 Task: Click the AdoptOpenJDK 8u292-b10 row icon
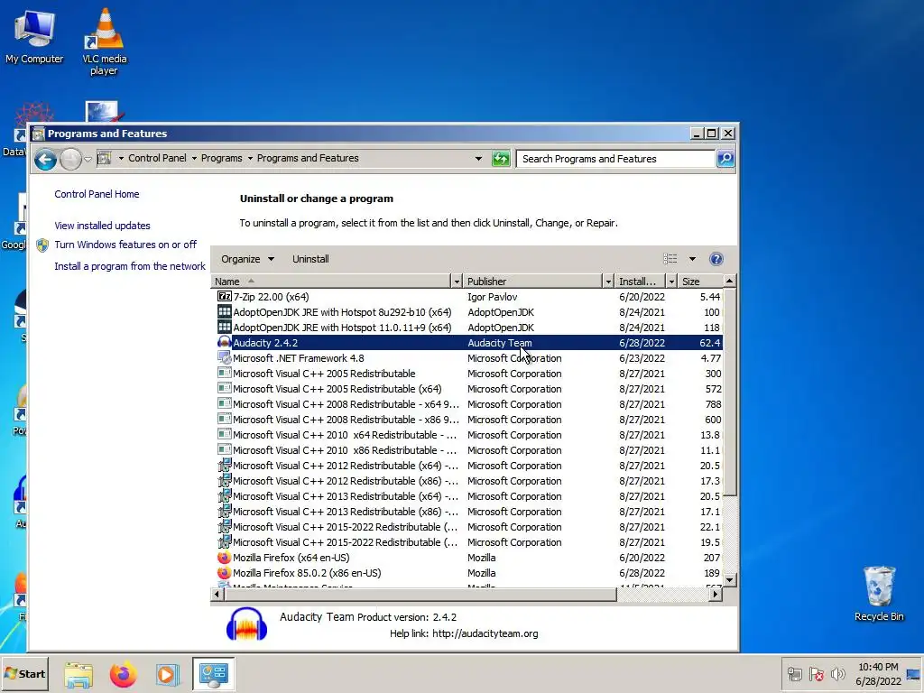pos(224,311)
